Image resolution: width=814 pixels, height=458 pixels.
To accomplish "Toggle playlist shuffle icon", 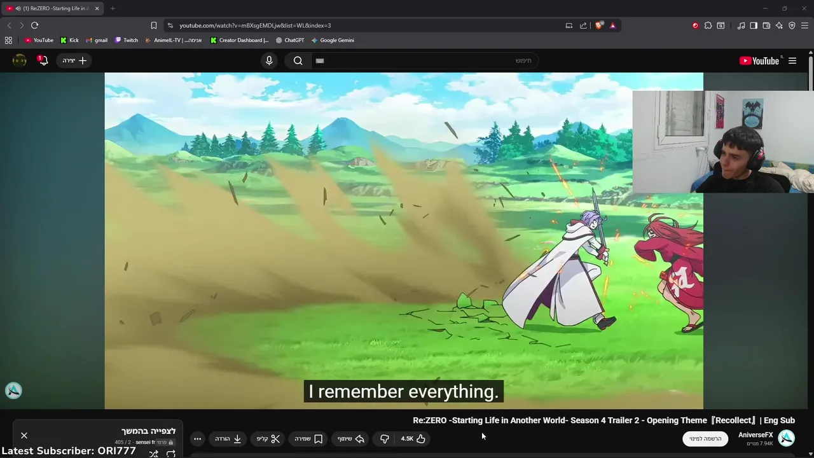I will pos(153,454).
